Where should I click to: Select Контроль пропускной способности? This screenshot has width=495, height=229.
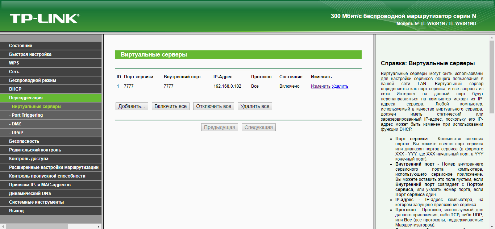tap(51, 176)
